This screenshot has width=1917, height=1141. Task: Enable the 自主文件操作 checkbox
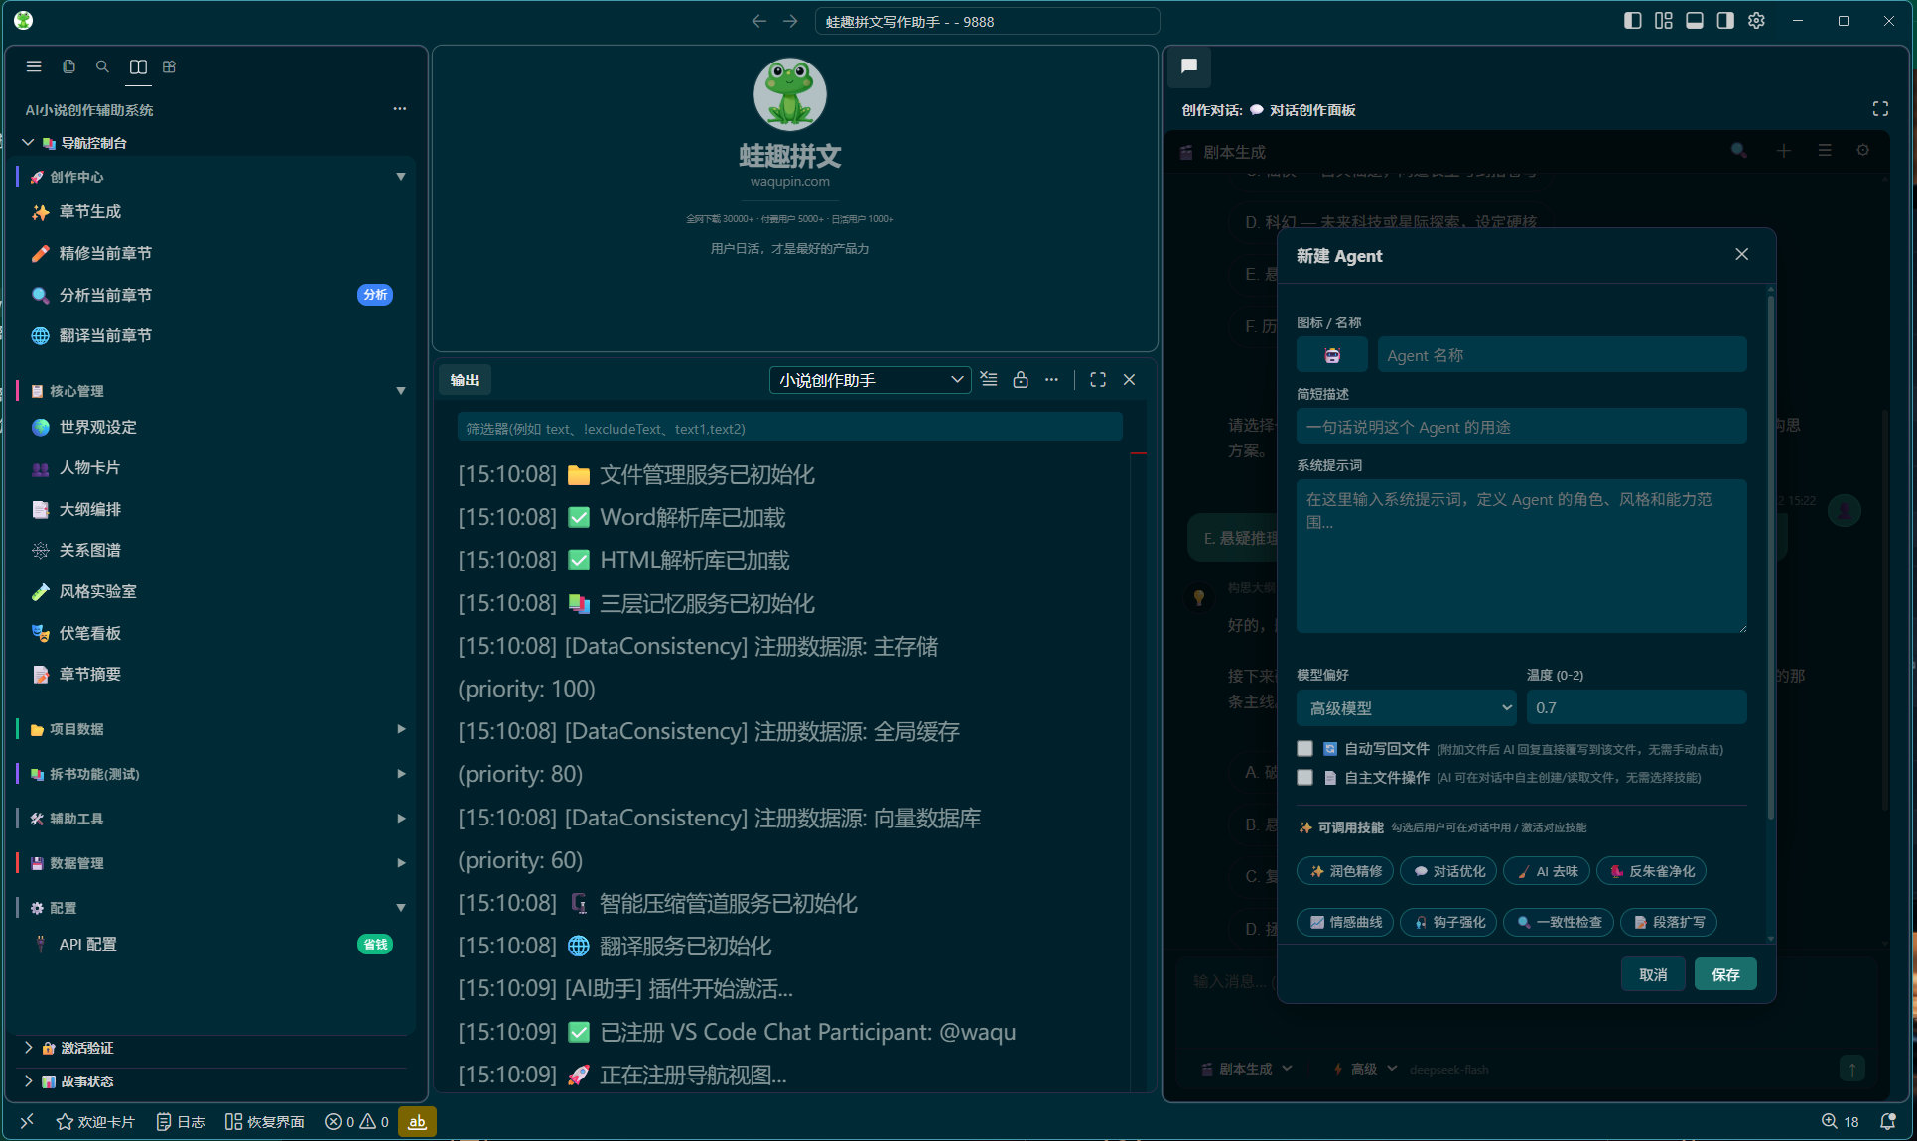[1304, 778]
